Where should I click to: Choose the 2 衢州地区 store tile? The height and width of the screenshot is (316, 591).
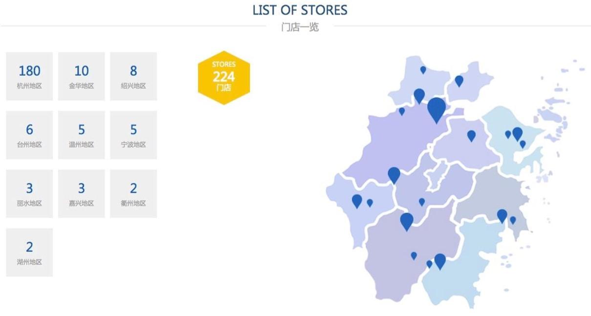point(133,193)
